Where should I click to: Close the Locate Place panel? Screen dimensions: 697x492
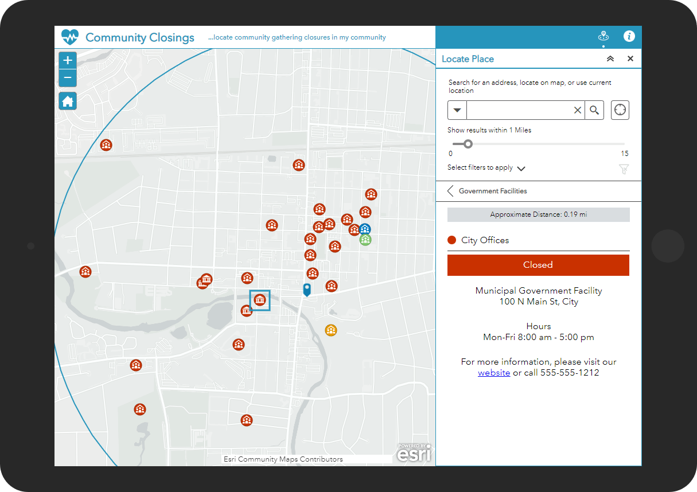[x=630, y=58]
